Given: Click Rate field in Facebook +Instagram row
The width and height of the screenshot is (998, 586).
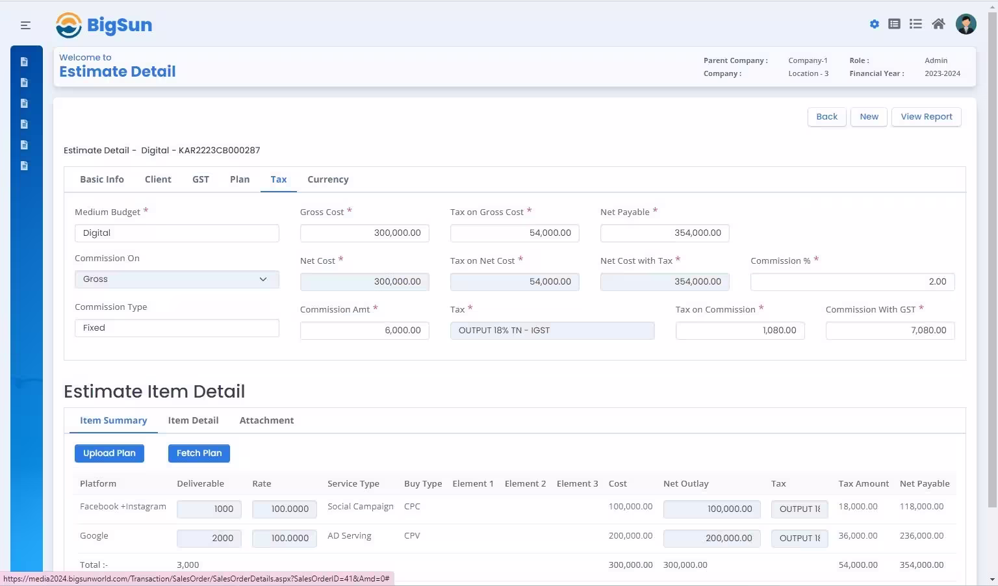Looking at the screenshot, I should point(285,509).
